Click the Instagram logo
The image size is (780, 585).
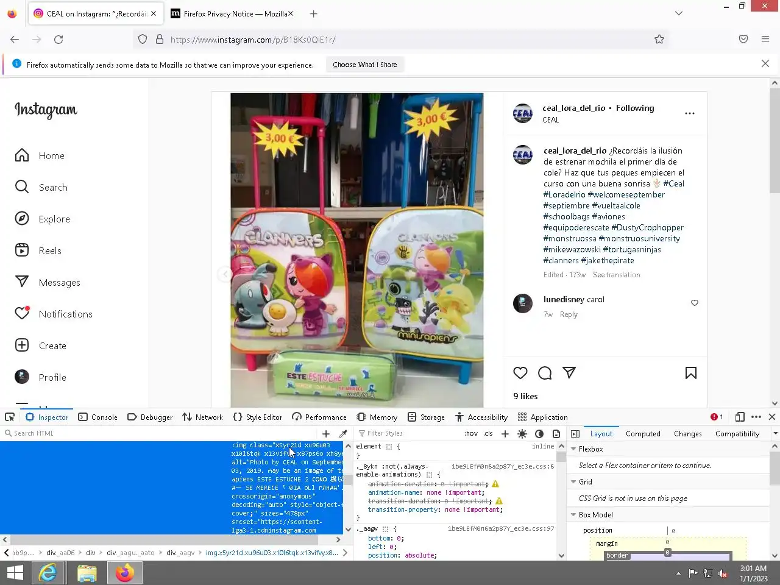(46, 110)
